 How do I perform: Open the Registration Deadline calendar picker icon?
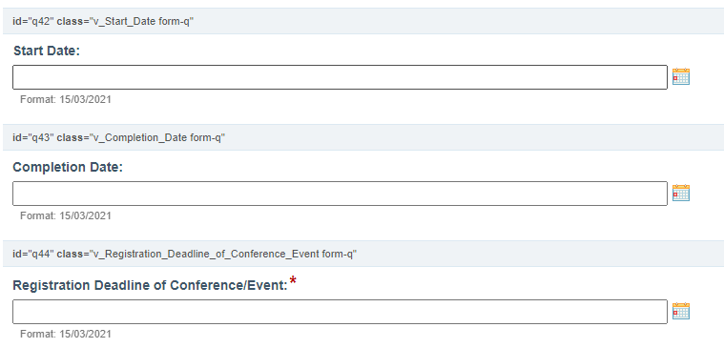[680, 311]
